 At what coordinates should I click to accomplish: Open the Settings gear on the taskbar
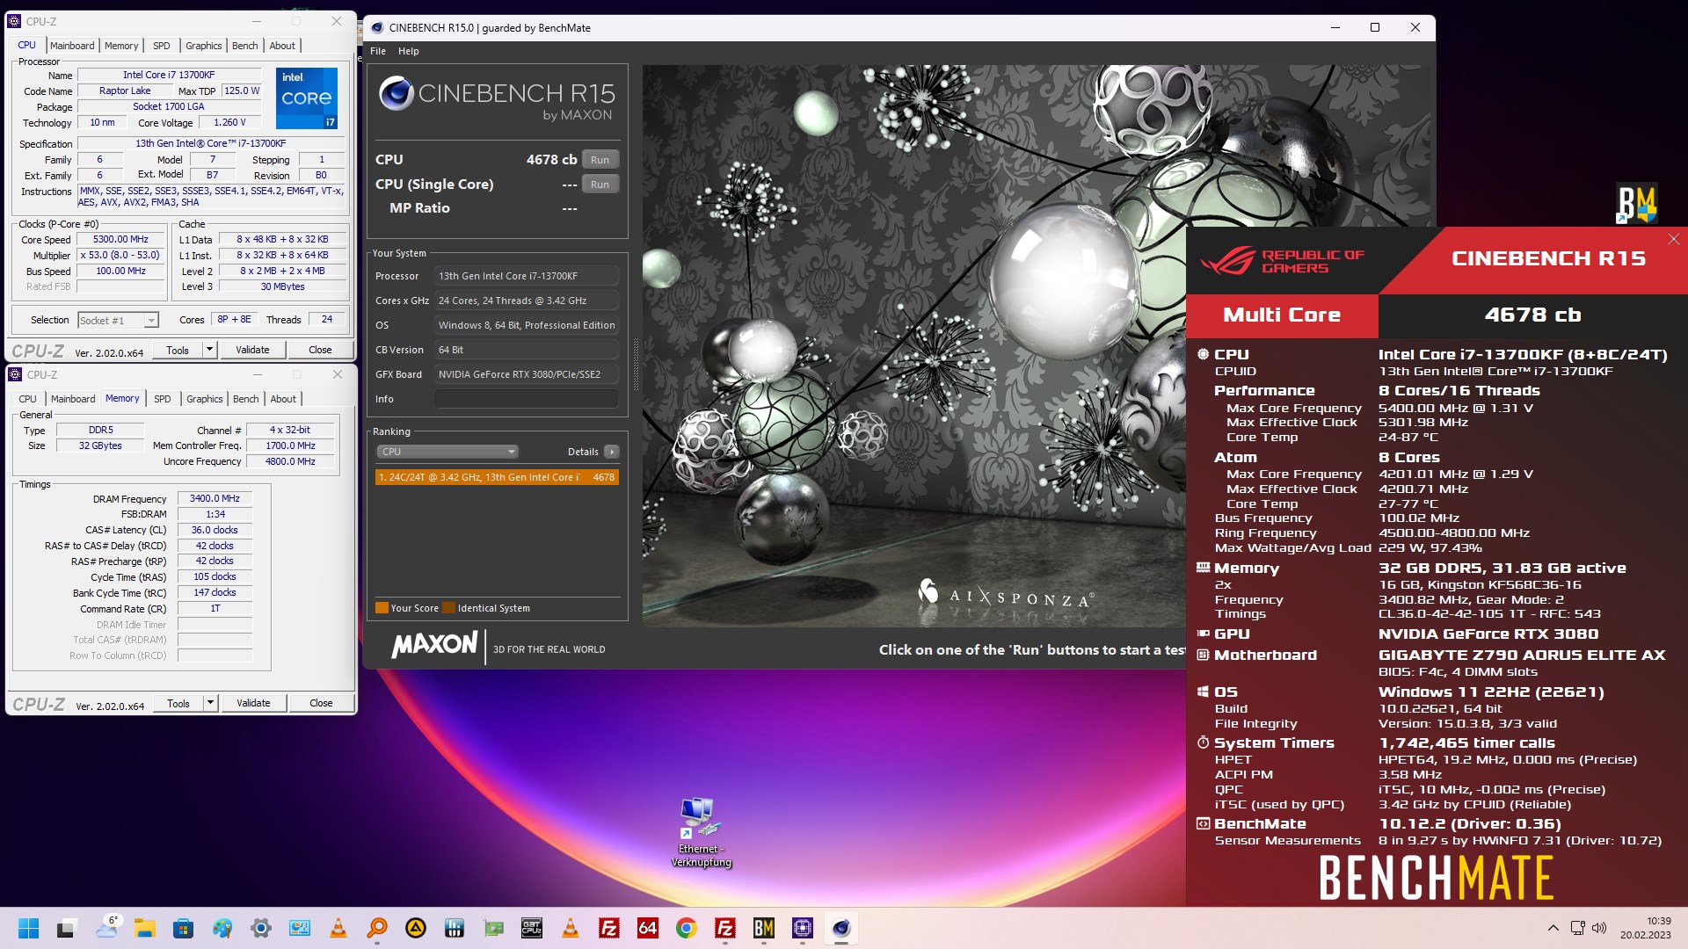click(260, 928)
